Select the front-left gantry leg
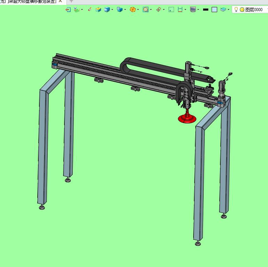Viewport: 268px width, 267px height. [43, 147]
